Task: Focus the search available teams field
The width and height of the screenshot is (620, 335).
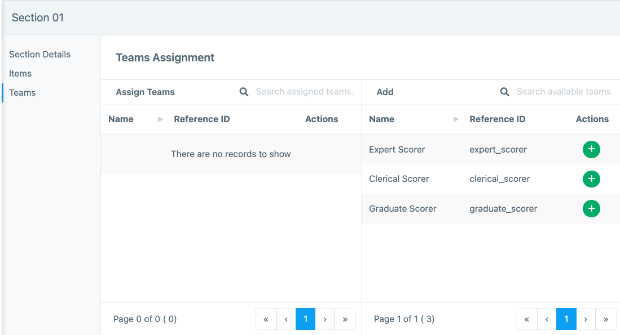Action: (564, 92)
